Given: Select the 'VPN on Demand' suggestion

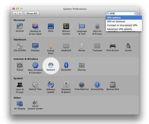Looking at the screenshot, I should click(124, 22).
